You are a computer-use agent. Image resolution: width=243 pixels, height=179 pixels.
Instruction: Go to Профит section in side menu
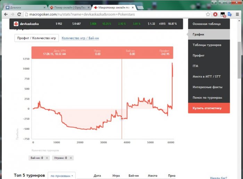[x=209, y=56]
